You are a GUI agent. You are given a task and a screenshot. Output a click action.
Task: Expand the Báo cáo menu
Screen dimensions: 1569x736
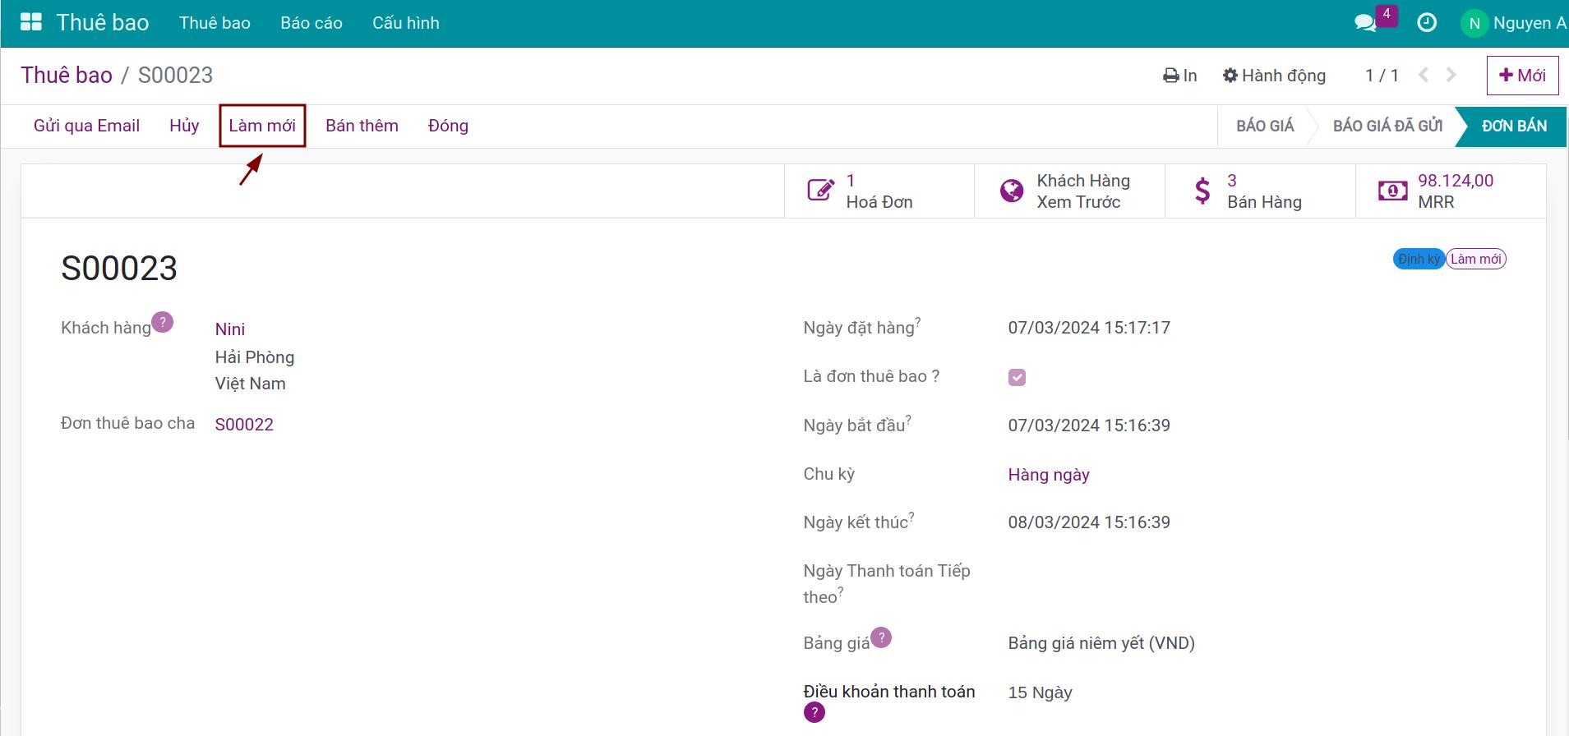coord(311,23)
